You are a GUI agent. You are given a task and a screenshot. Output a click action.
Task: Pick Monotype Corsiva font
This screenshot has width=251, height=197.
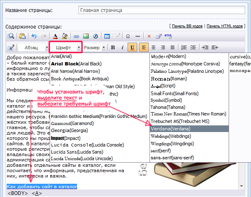pyautogui.click(x=186, y=64)
